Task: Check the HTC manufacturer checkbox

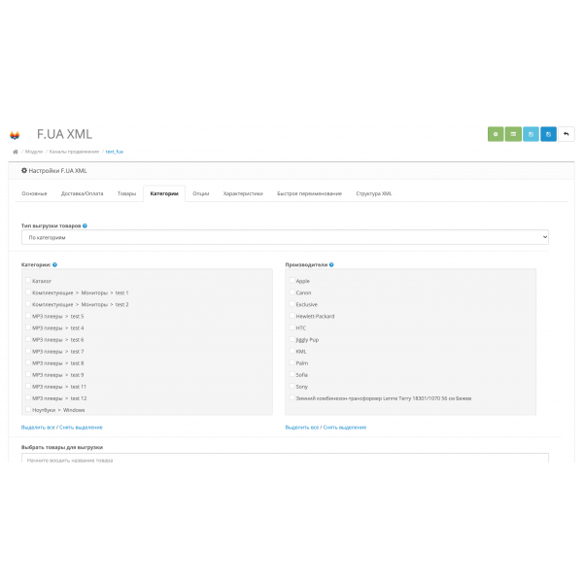Action: tap(292, 327)
